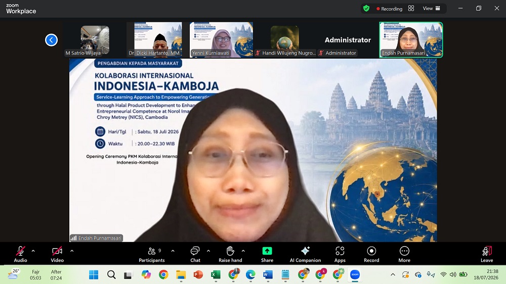Open the Notepad app in the taskbar
Image resolution: width=506 pixels, height=284 pixels.
point(285,275)
